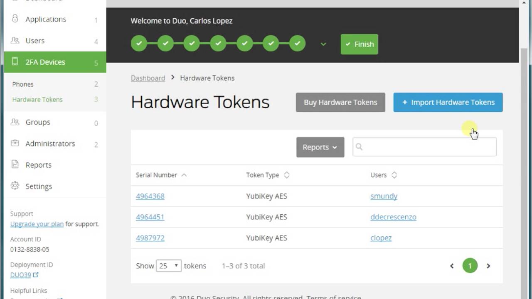This screenshot has height=299, width=532.
Task: Click the Administrators briefcase icon
Action: coord(15,143)
